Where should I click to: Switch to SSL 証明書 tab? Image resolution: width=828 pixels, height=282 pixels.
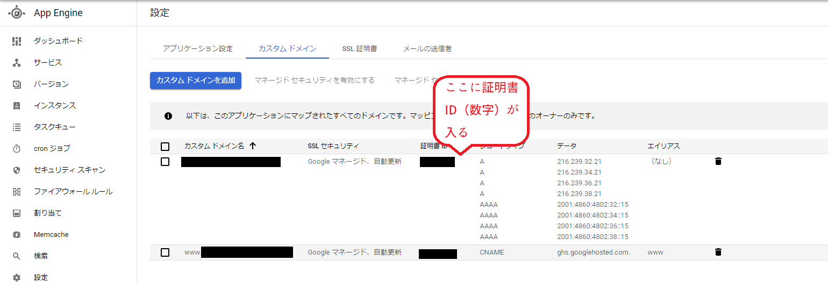[359, 48]
